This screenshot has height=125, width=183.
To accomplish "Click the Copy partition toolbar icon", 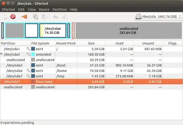I will pyautogui.click(x=36, y=17).
